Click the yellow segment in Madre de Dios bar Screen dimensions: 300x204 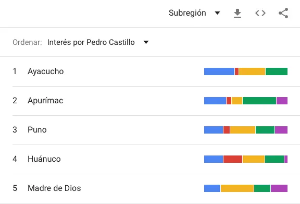(x=238, y=188)
